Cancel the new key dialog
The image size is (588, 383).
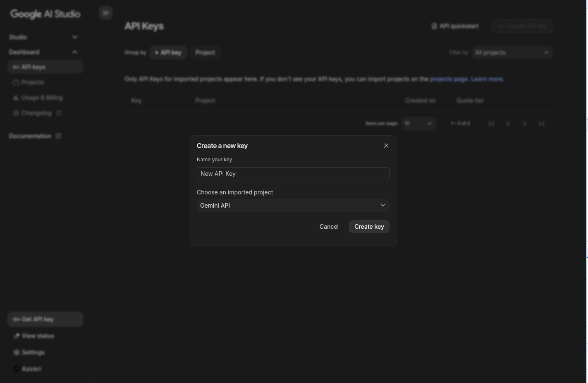(329, 227)
